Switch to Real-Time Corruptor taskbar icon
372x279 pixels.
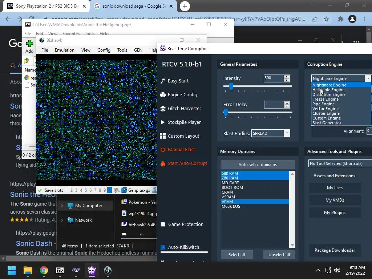(92, 270)
